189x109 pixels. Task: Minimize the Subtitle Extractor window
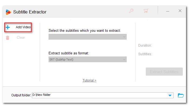click(x=168, y=11)
